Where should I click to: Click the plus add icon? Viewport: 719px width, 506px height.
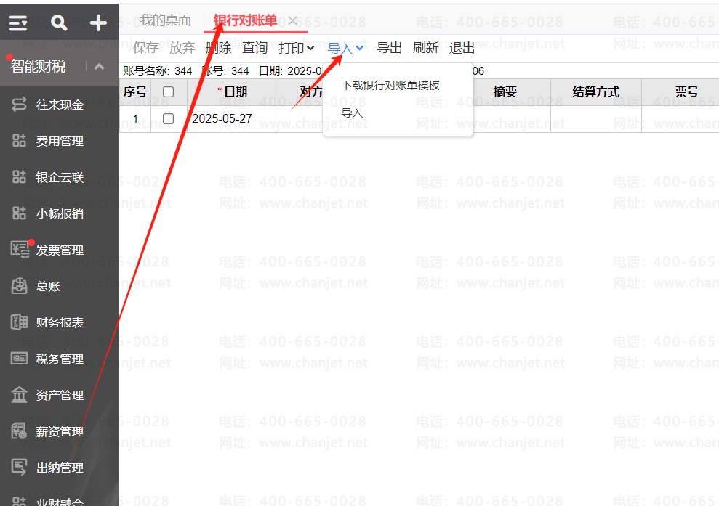click(98, 23)
